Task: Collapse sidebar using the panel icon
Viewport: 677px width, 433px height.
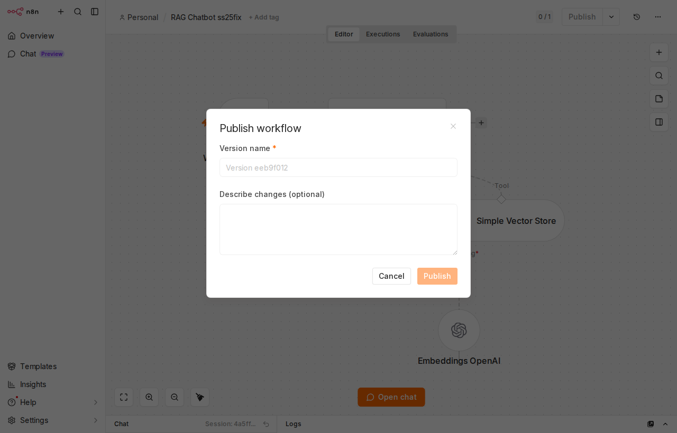Action: (95, 12)
